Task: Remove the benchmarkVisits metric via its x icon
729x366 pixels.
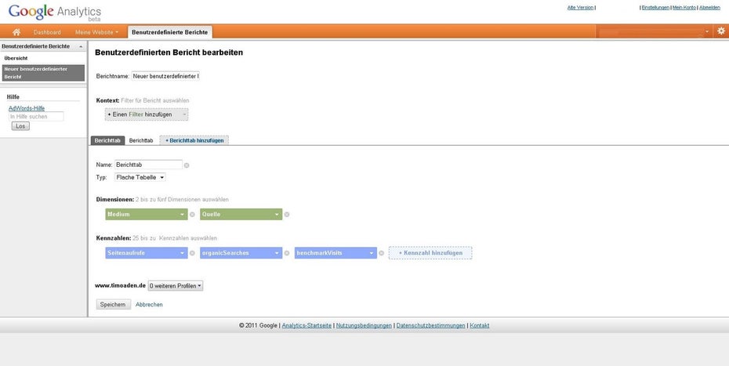Action: (x=381, y=253)
